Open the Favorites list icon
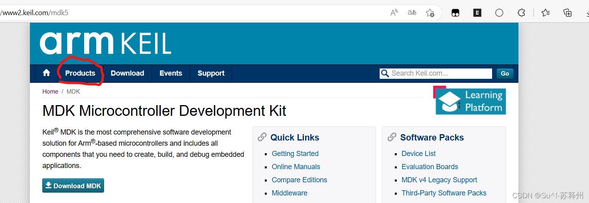The image size is (589, 203). point(546,13)
